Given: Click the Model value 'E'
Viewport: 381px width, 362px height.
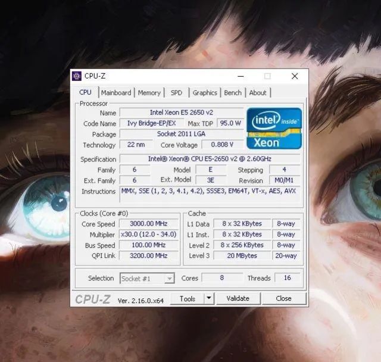Looking at the screenshot, I should point(211,170).
